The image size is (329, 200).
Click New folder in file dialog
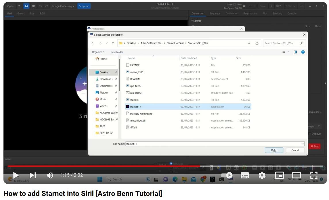[117, 52]
